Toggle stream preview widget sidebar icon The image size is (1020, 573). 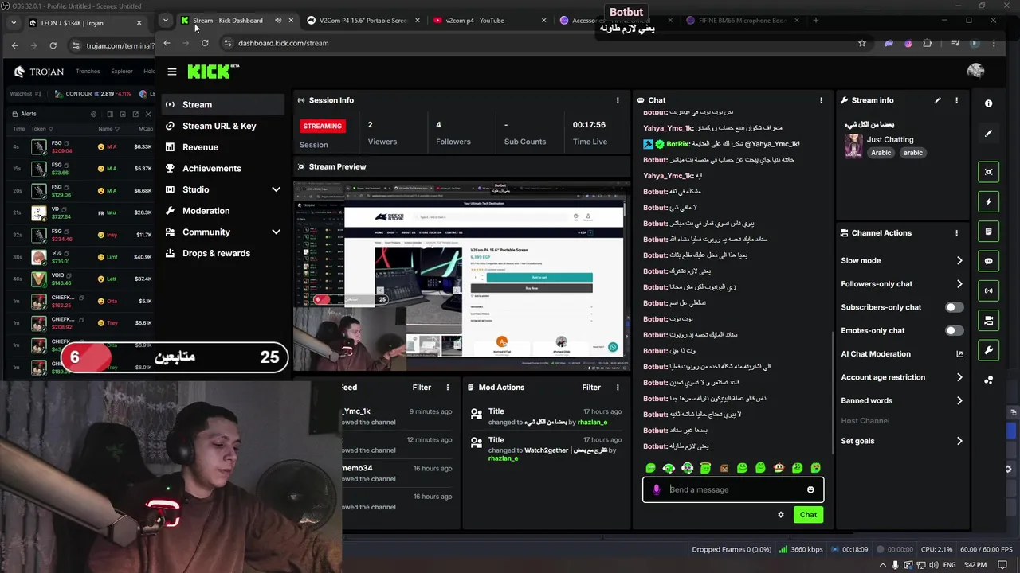pyautogui.click(x=989, y=172)
